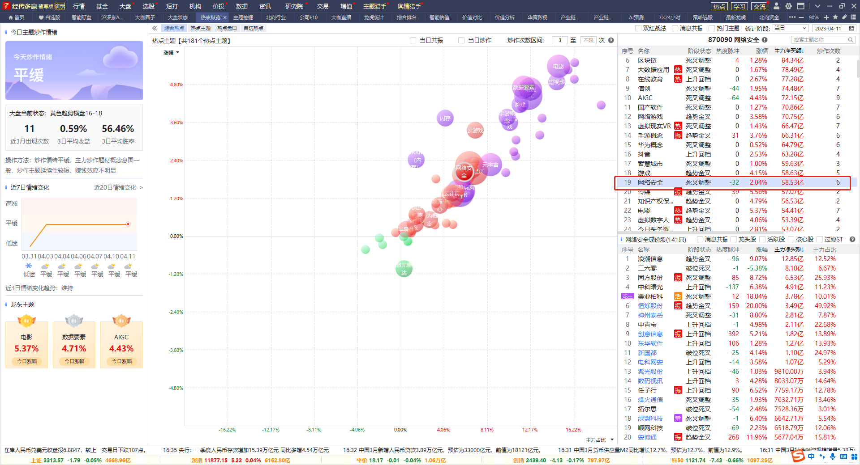
Task: Click the 网络安全 bubble in the chart
Action: [x=464, y=171]
